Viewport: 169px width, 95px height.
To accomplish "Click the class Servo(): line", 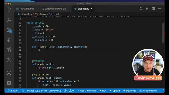I will click(36, 23).
